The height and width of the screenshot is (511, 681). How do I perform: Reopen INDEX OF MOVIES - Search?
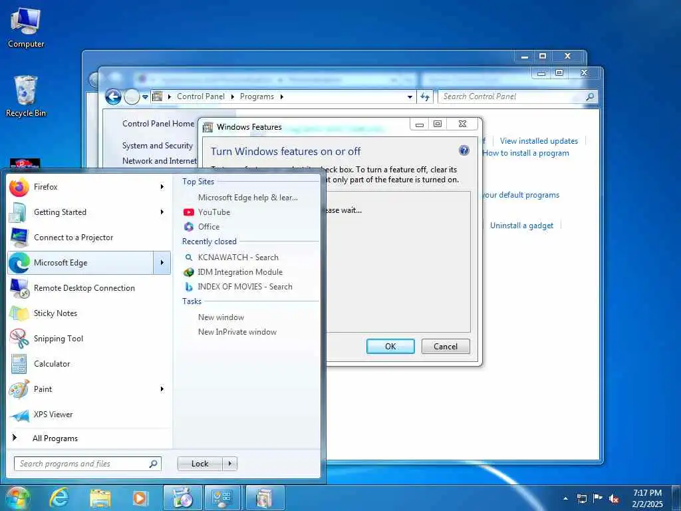(x=245, y=287)
